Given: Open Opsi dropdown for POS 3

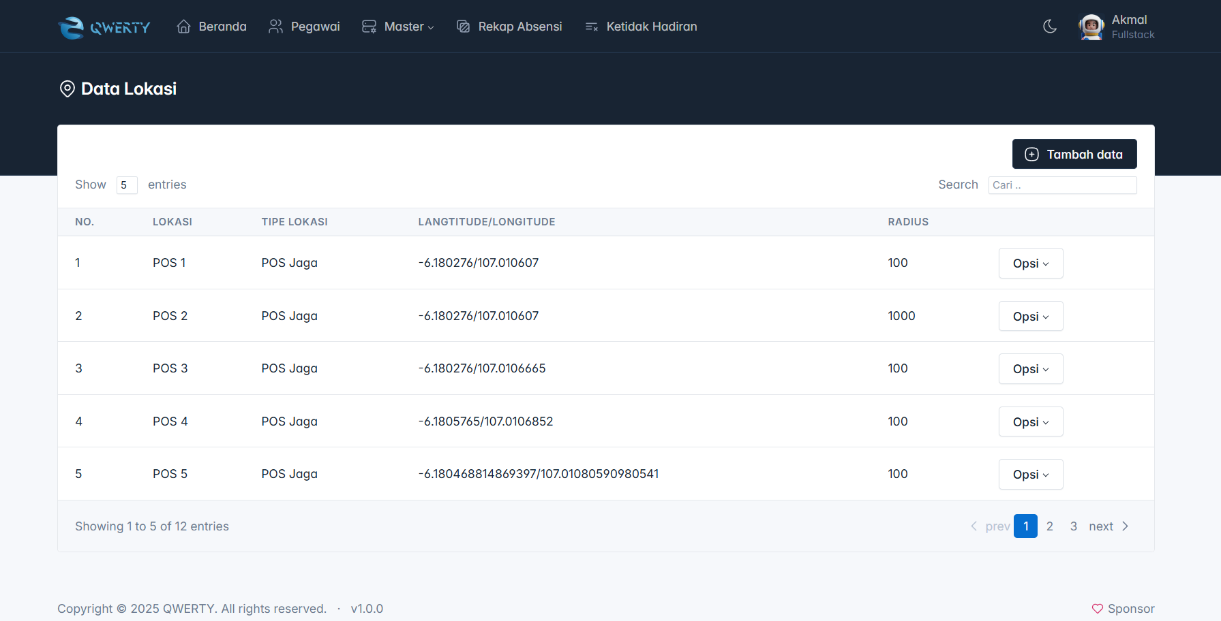Looking at the screenshot, I should [1031, 369].
